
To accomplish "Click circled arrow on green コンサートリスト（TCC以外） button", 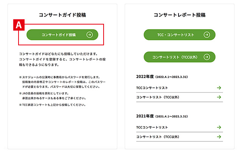I will (206, 57).
